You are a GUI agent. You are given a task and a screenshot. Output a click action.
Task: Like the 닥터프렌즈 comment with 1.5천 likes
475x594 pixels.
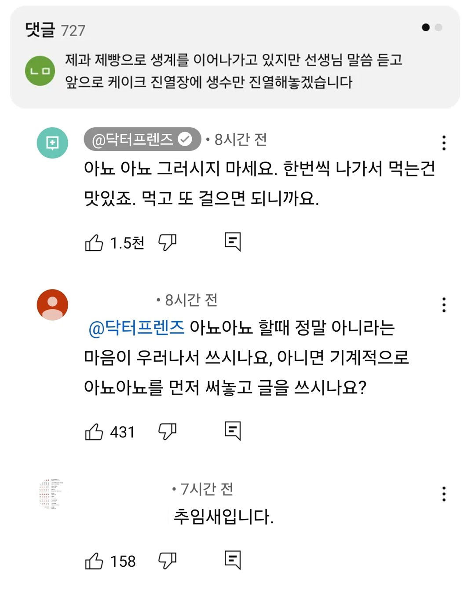pyautogui.click(x=94, y=242)
